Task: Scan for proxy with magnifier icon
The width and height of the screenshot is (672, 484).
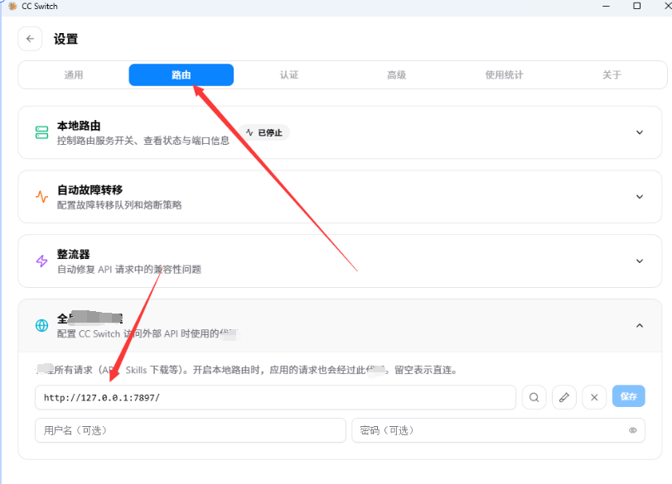Action: point(534,398)
